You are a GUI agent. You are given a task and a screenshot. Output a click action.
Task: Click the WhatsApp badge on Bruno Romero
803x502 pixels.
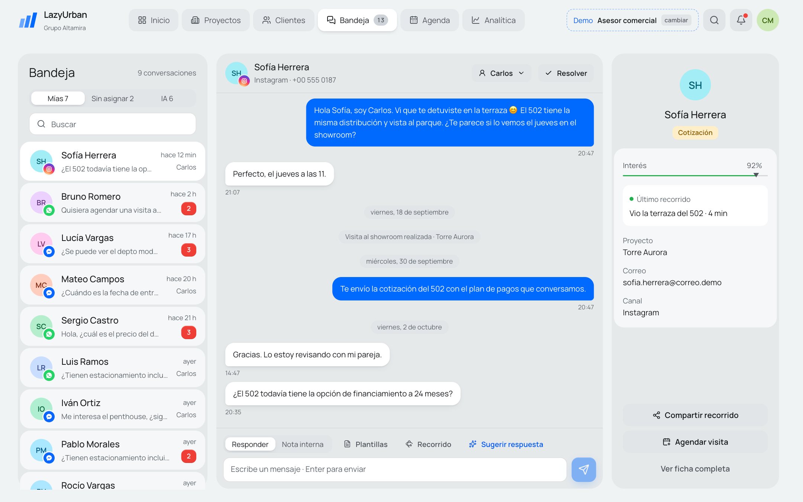(49, 210)
